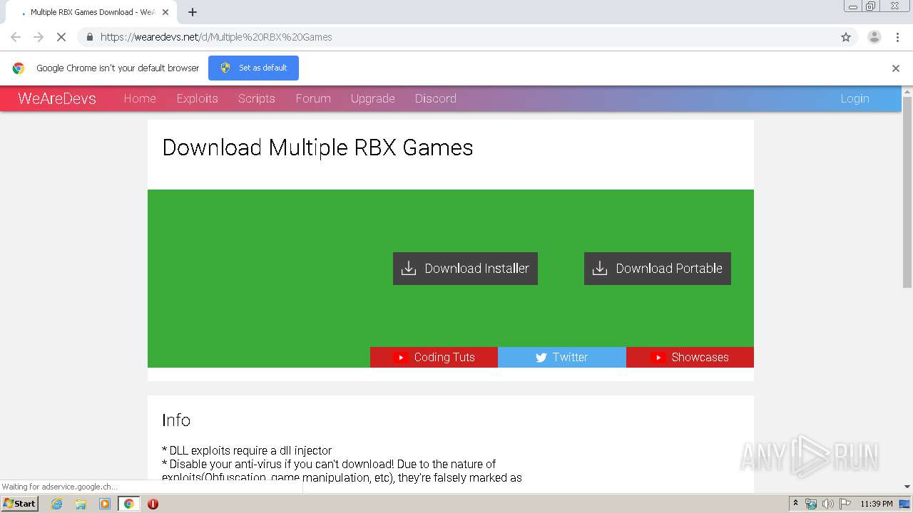
Task: Click the padlock site info icon
Action: [x=89, y=37]
